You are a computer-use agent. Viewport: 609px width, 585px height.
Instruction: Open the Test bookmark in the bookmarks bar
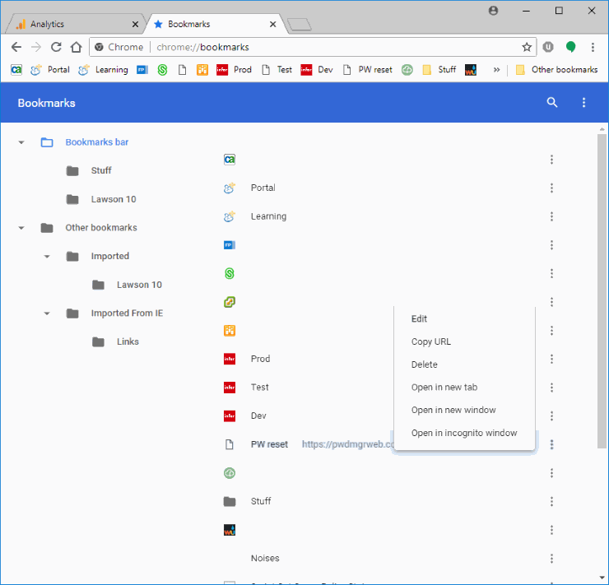tap(277, 70)
